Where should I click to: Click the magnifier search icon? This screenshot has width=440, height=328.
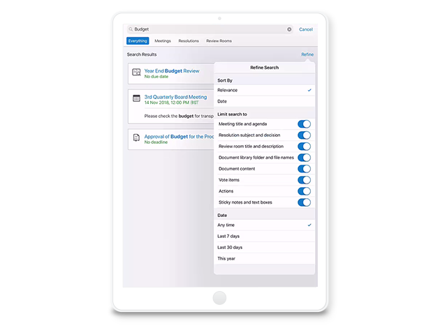pos(131,29)
